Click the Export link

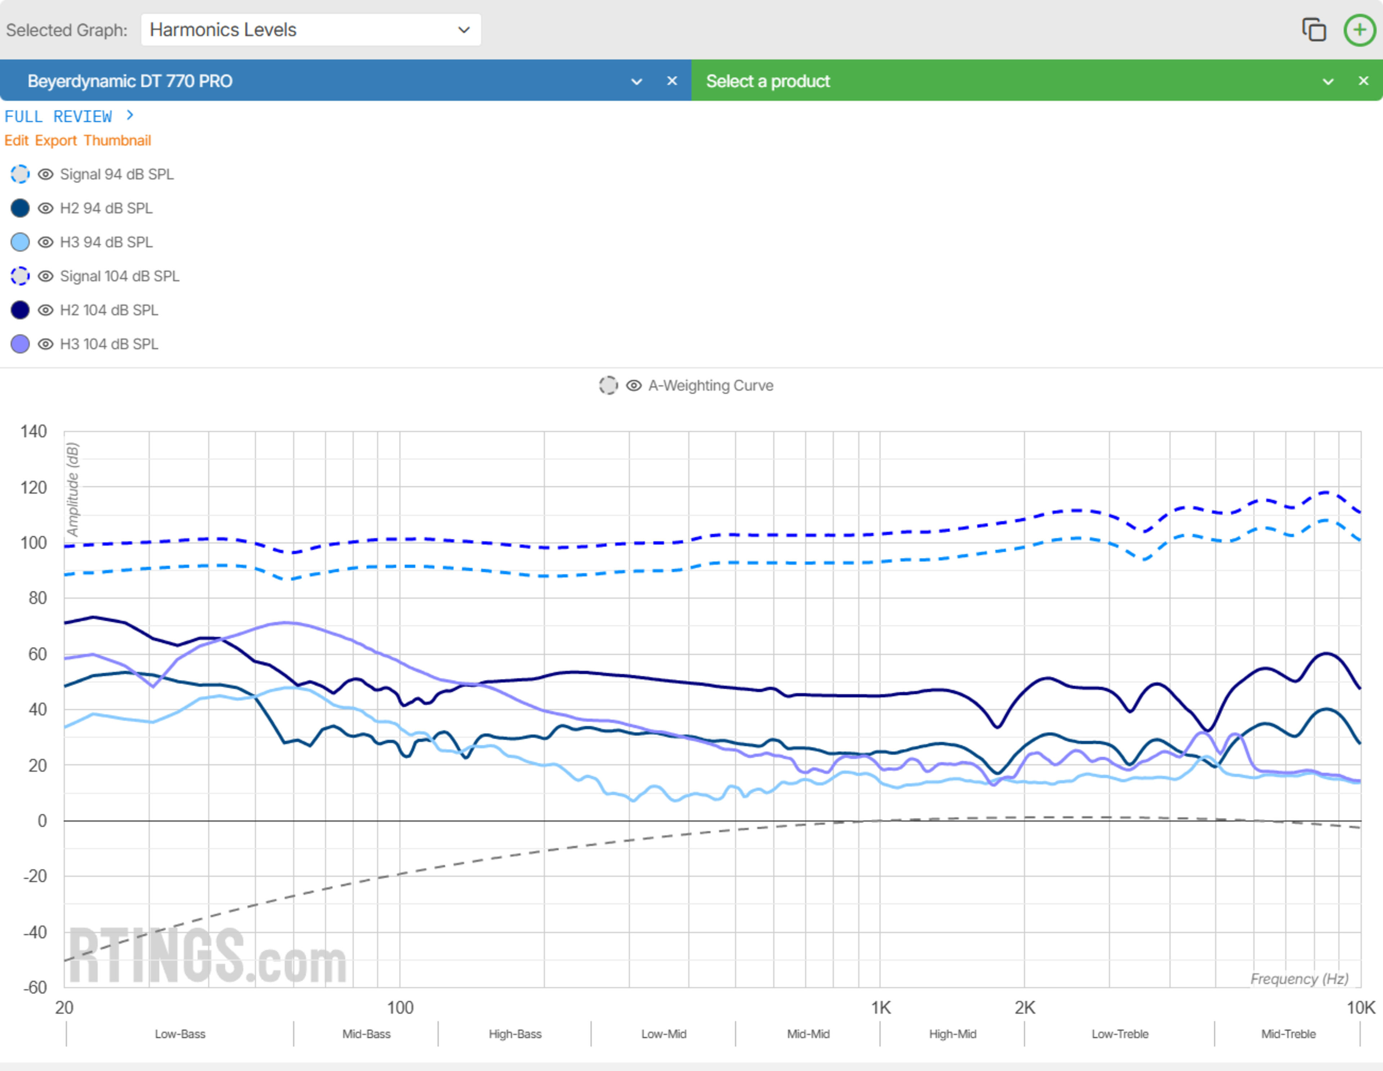click(56, 140)
